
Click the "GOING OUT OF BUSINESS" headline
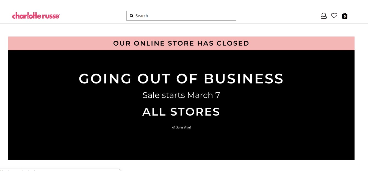[181, 79]
